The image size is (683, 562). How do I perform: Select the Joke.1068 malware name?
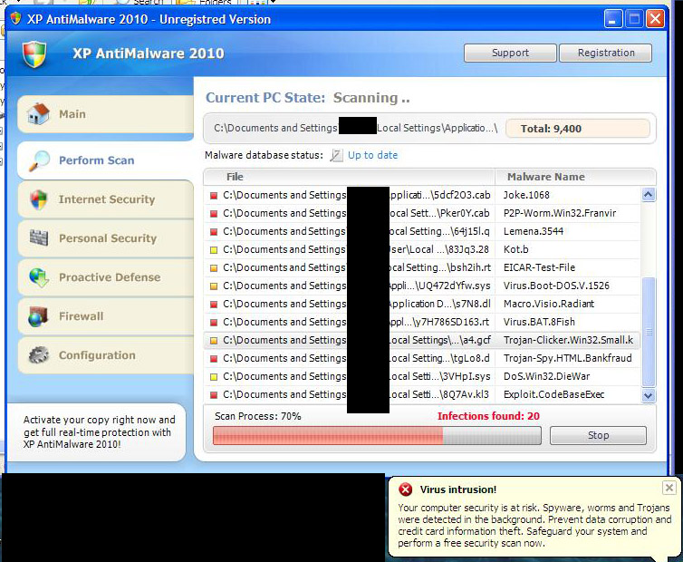coord(526,195)
